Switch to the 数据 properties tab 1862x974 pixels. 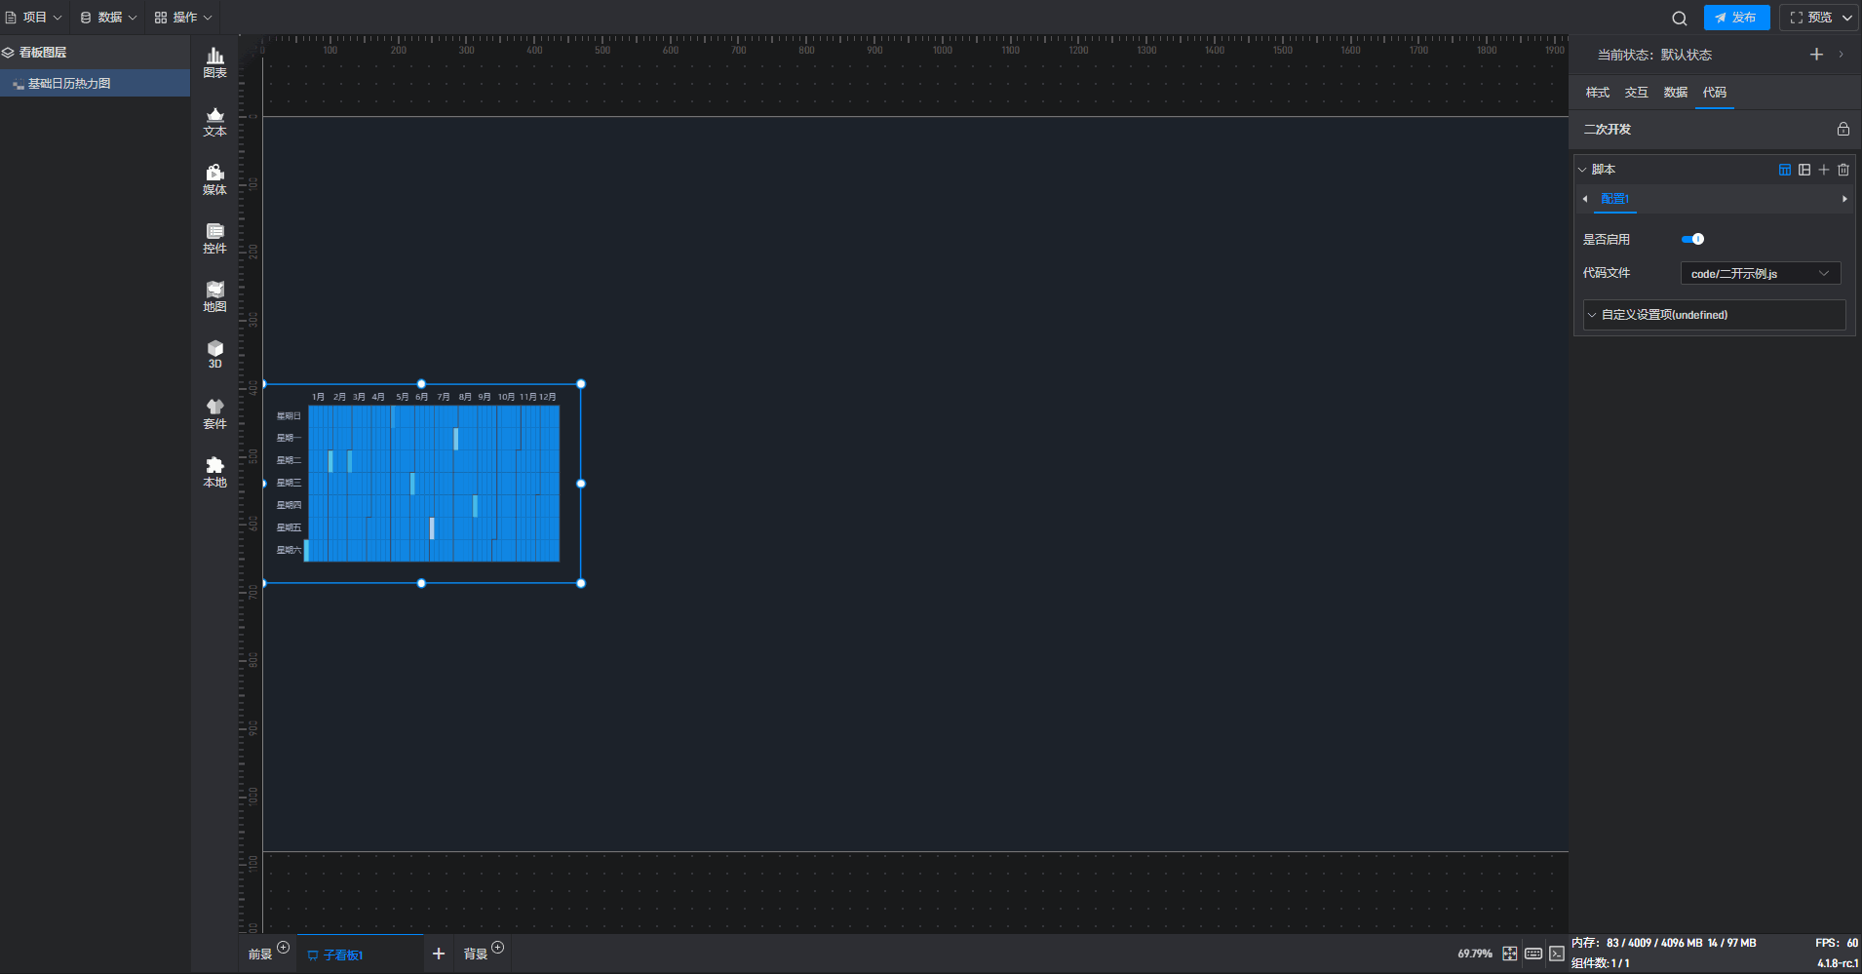pyautogui.click(x=1675, y=93)
